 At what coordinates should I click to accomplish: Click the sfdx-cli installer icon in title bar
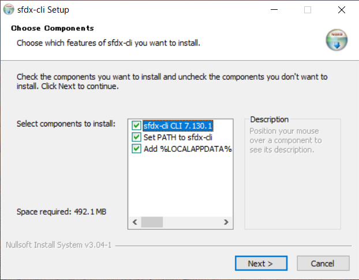(9, 10)
